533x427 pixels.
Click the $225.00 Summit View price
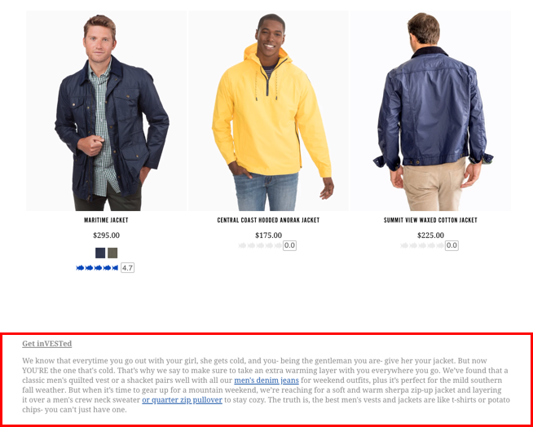tap(430, 236)
